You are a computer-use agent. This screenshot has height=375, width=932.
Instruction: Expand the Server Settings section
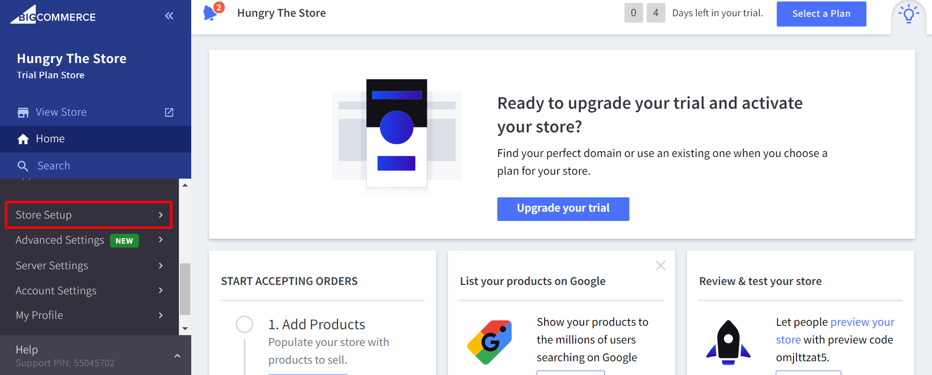89,266
